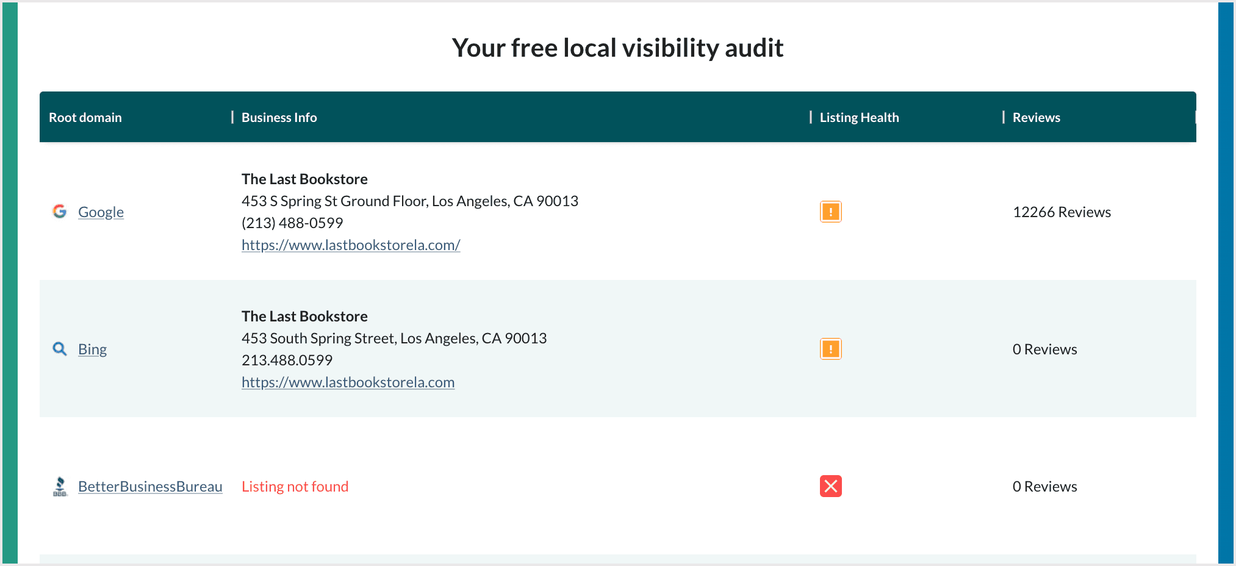The image size is (1236, 566).
Task: Select the 0 Reviews count for Bing
Action: coord(1044,349)
